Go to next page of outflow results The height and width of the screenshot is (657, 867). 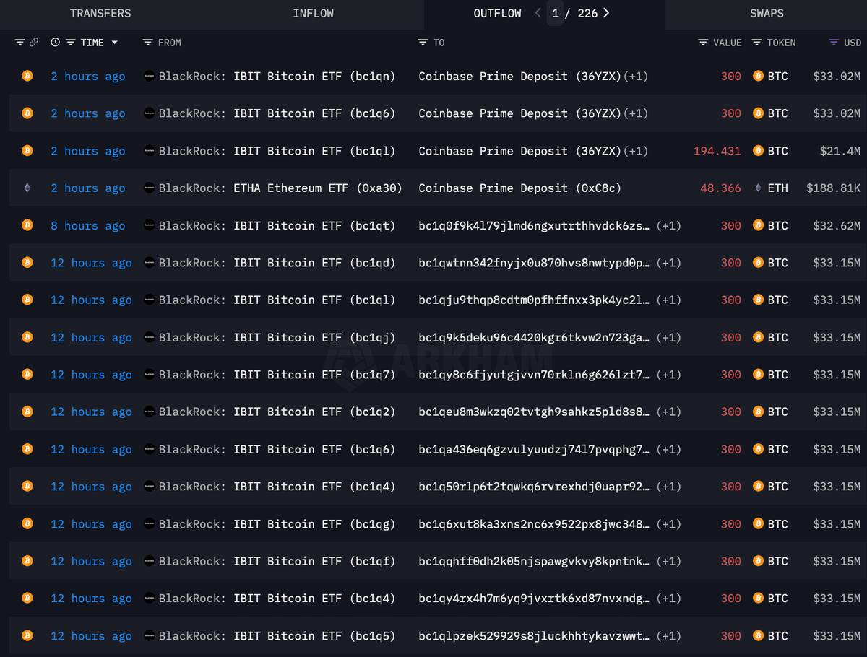605,13
